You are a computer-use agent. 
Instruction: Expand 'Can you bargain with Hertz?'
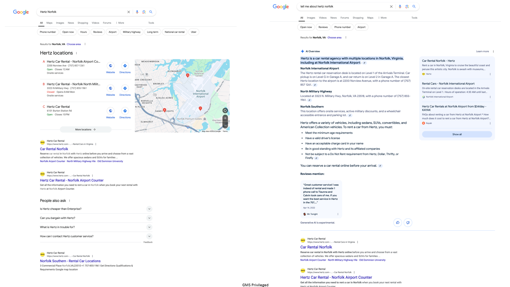[149, 218]
